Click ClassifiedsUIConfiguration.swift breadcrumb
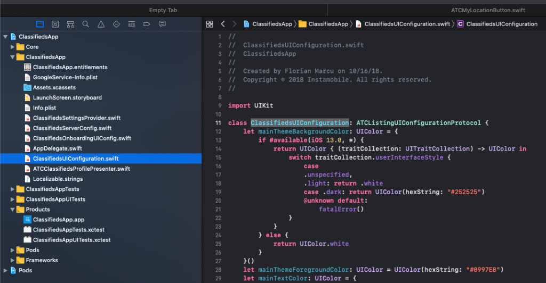 pos(403,24)
